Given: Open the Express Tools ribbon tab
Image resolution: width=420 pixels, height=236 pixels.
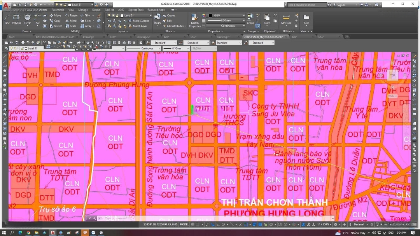Looking at the screenshot, I should pos(136,10).
